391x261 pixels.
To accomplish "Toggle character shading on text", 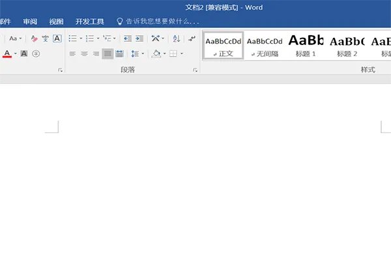I will click(x=24, y=54).
